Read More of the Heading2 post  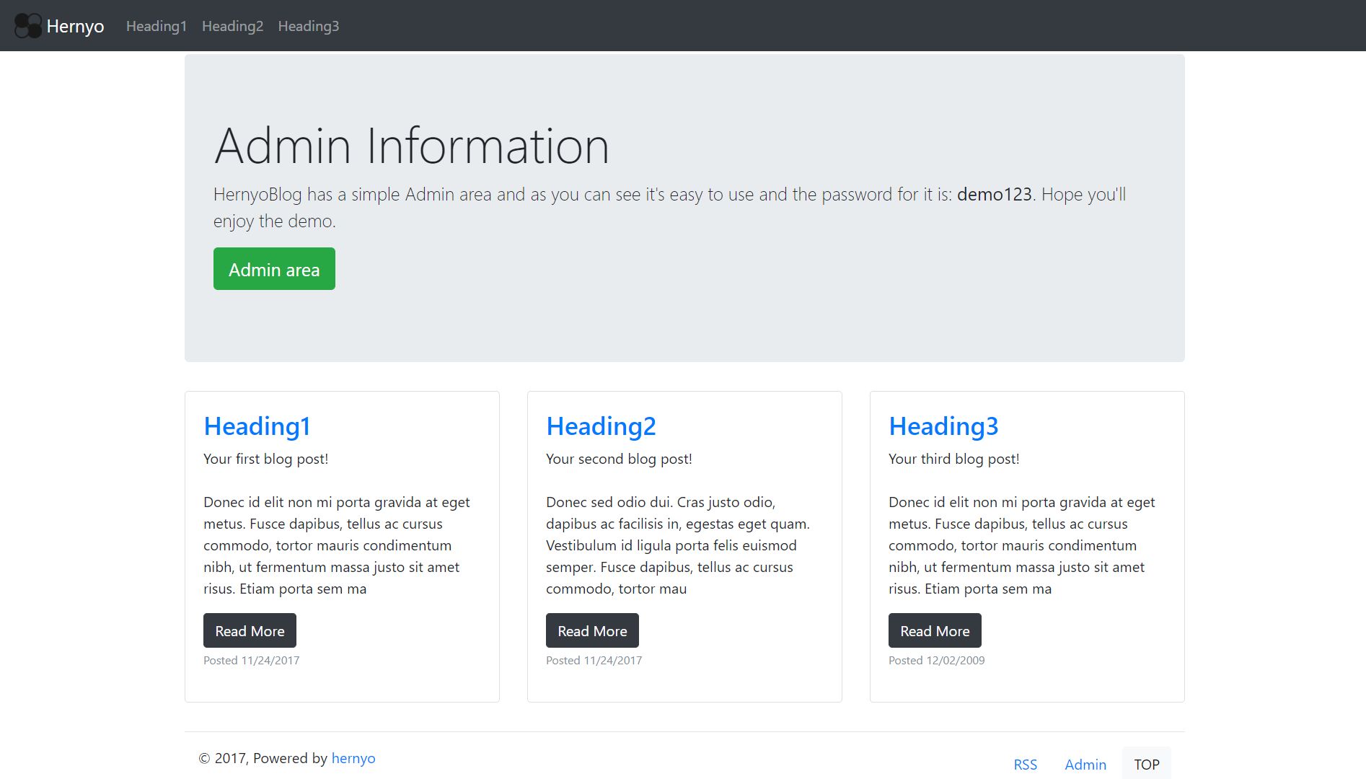pyautogui.click(x=592, y=630)
